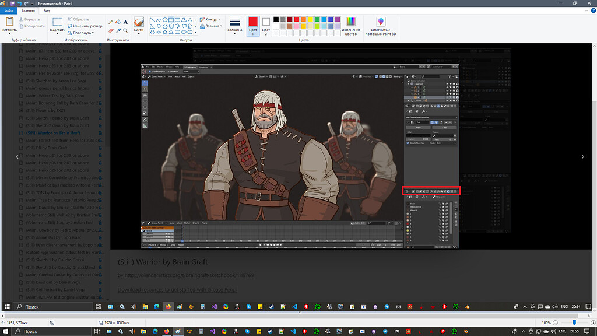Screen dimensions: 597x336
Task: Activate Color 2 (Цвет 2) selector
Action: tap(266, 26)
